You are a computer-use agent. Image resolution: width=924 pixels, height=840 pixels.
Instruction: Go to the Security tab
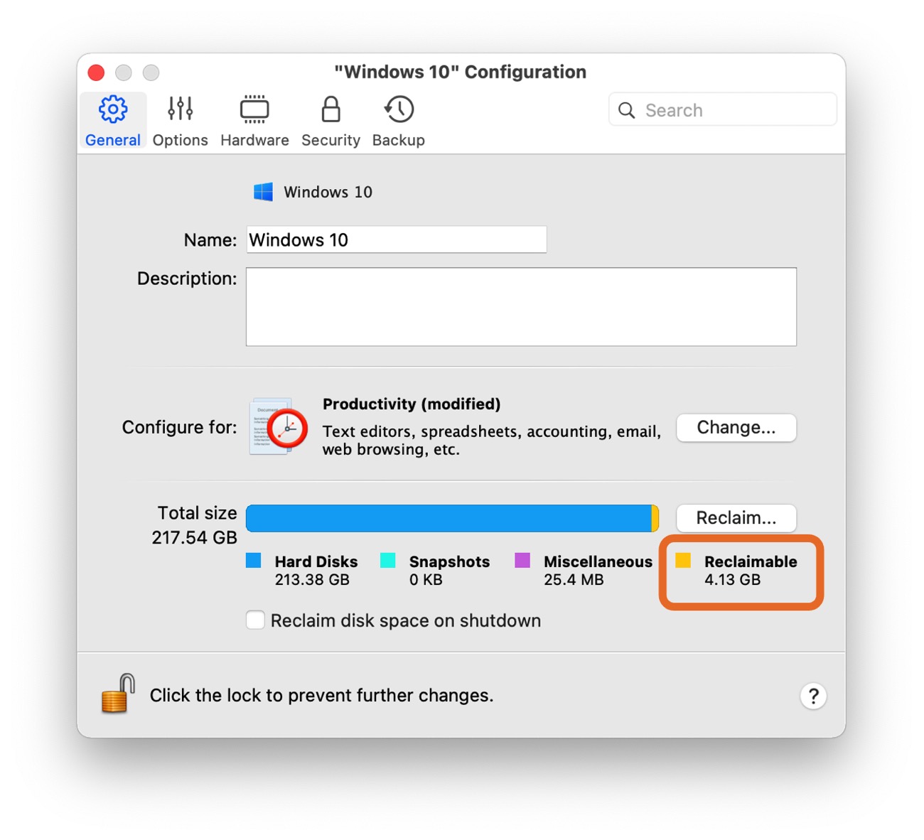[x=331, y=120]
